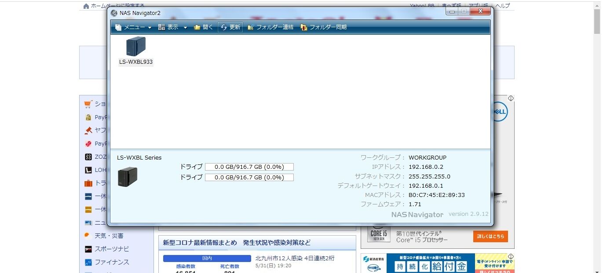
Task: Click the 開く open folder button
Action: [204, 27]
